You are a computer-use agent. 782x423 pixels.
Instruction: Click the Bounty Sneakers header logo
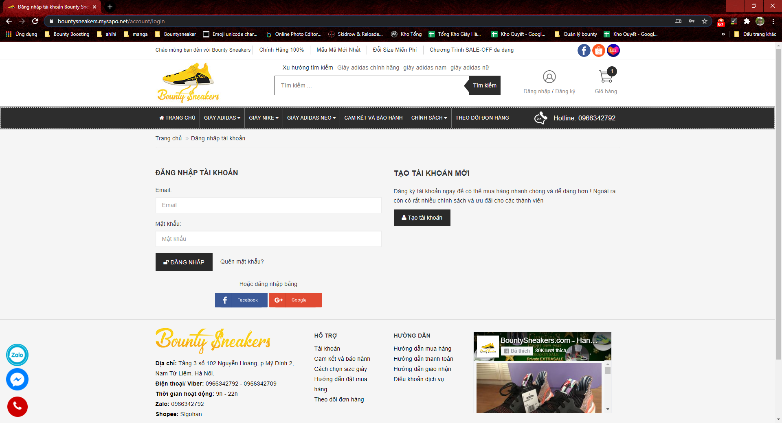click(x=188, y=83)
